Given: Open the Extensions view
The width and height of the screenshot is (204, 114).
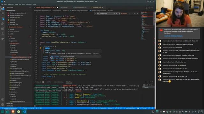Looking at the screenshot, I should click(x=3, y=28).
